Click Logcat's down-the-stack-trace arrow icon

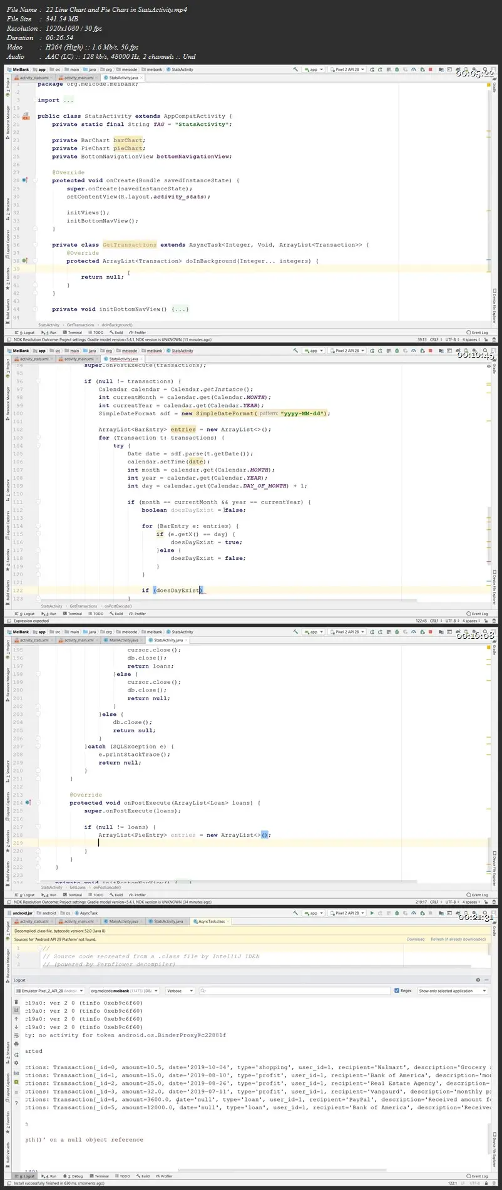tap(16, 1027)
